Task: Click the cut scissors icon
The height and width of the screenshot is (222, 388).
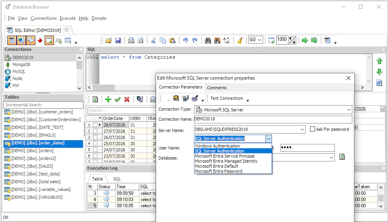Action: point(153,40)
